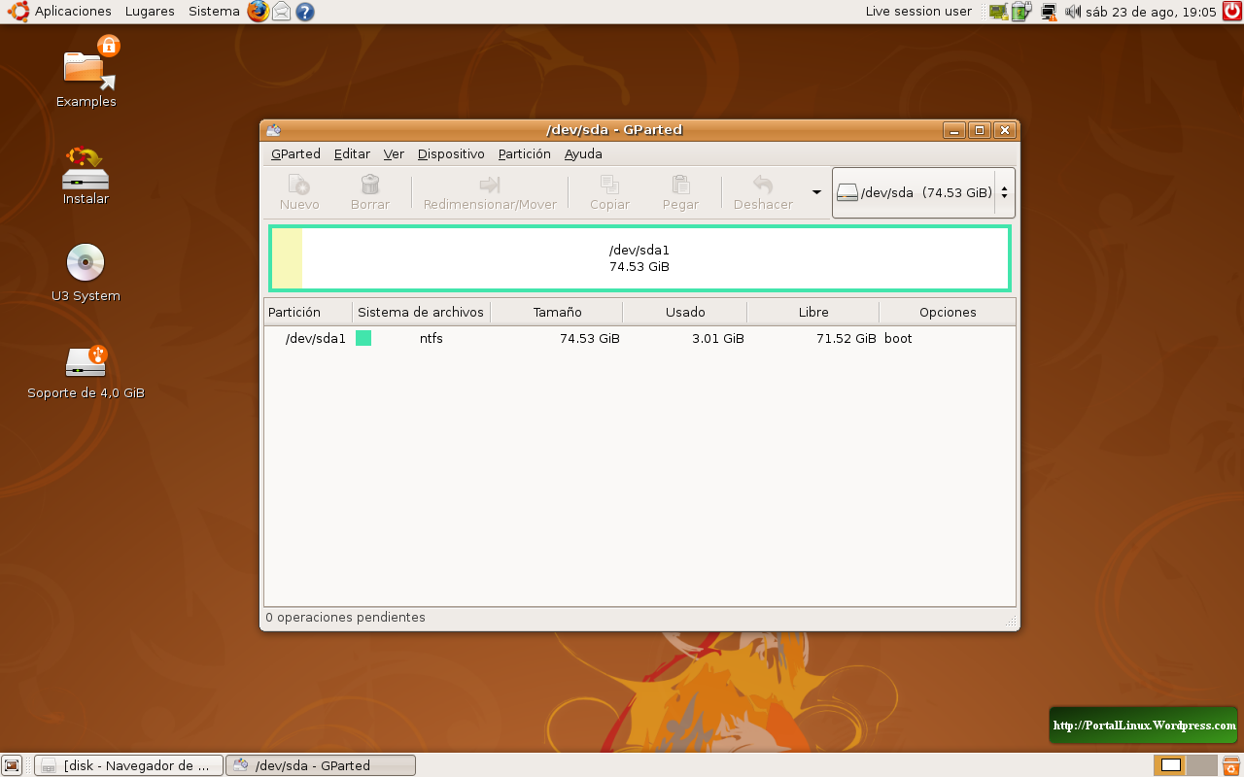This screenshot has width=1244, height=777.
Task: Select the /dev/sda1 partition graphic bar
Action: pyautogui.click(x=639, y=258)
